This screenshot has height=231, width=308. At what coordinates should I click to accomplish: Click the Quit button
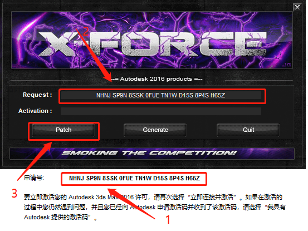coord(248,130)
